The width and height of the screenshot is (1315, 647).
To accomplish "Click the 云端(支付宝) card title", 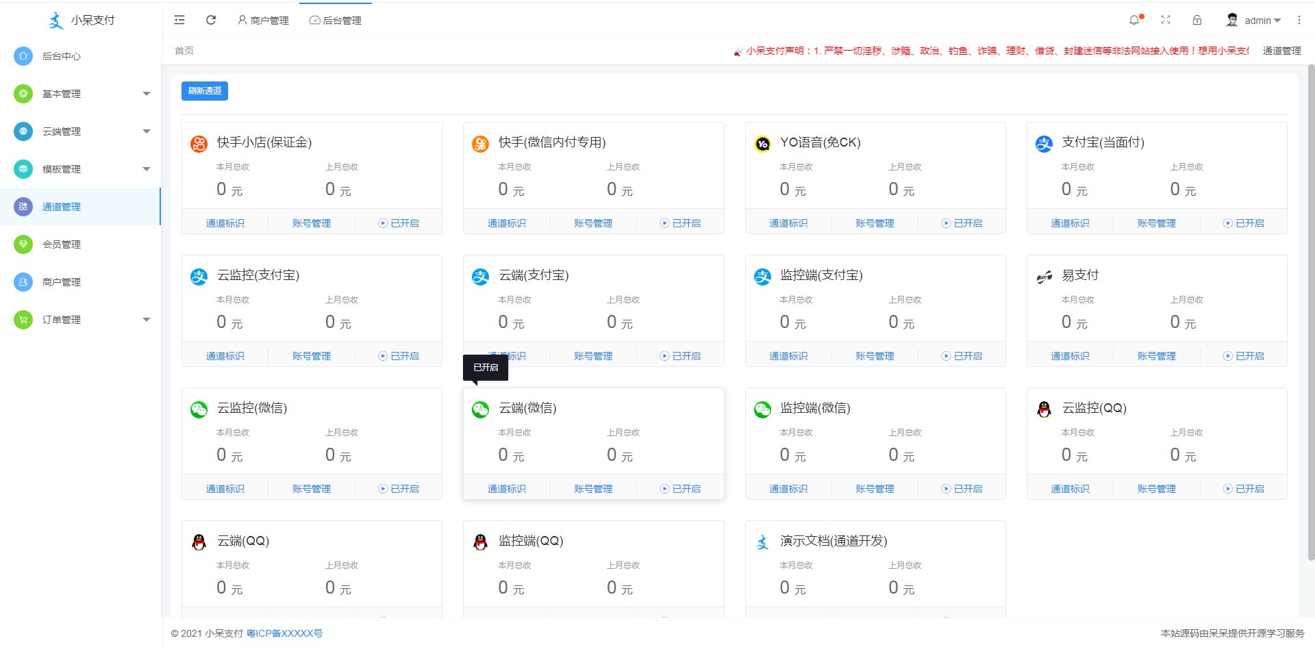I will click(534, 275).
